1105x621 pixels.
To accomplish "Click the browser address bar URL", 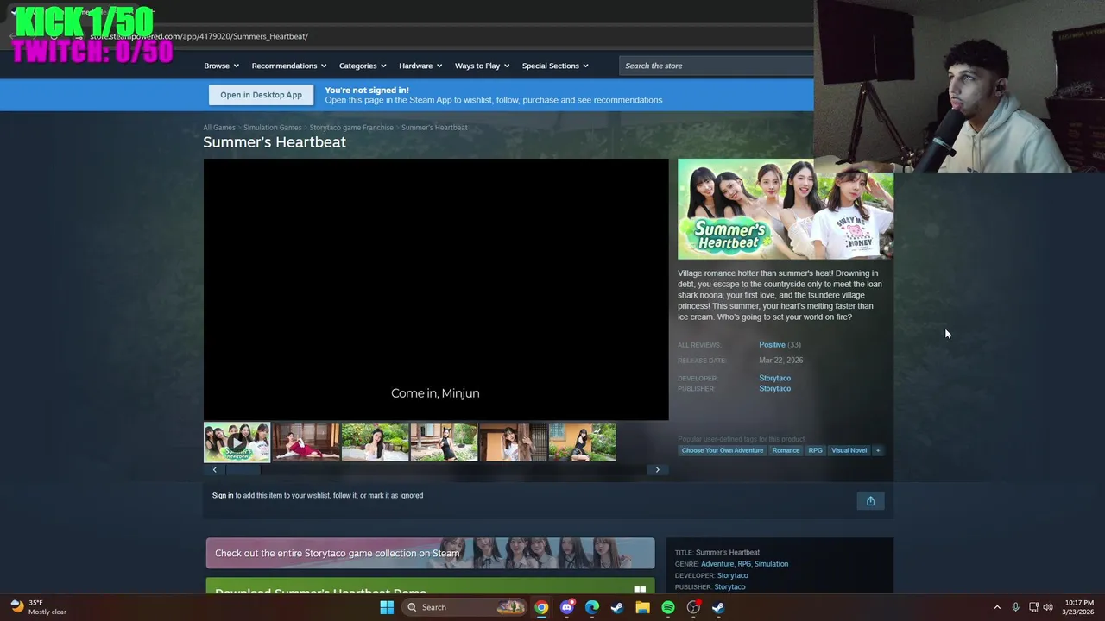I will 199,36.
